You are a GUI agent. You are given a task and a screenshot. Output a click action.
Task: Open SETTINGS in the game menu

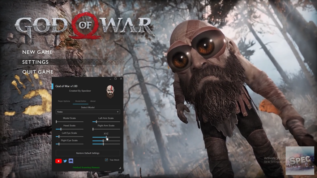click(35, 62)
